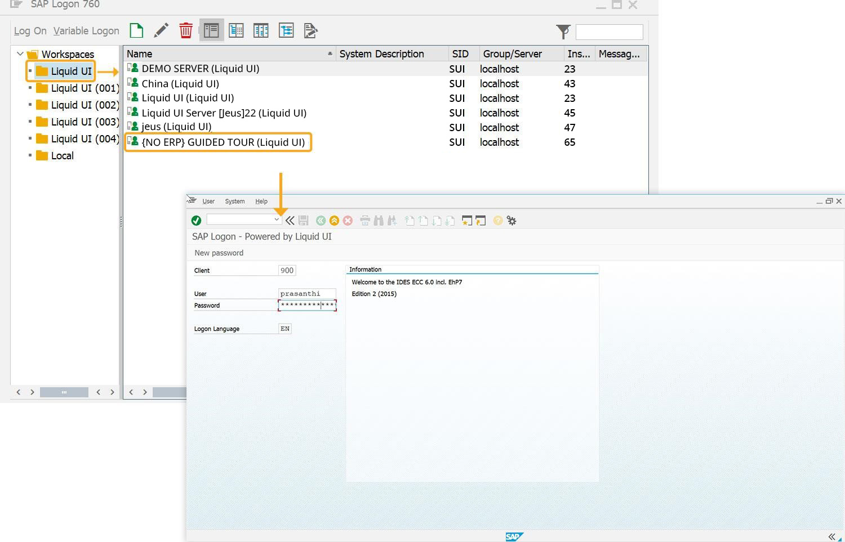Open the User menu
Viewport: 845px width, 542px height.
pos(208,201)
